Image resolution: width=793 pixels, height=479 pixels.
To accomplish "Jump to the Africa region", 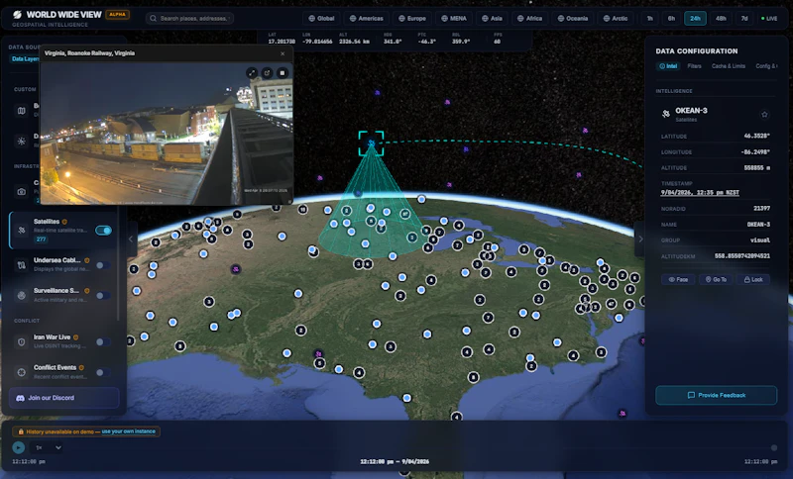I will [x=529, y=18].
